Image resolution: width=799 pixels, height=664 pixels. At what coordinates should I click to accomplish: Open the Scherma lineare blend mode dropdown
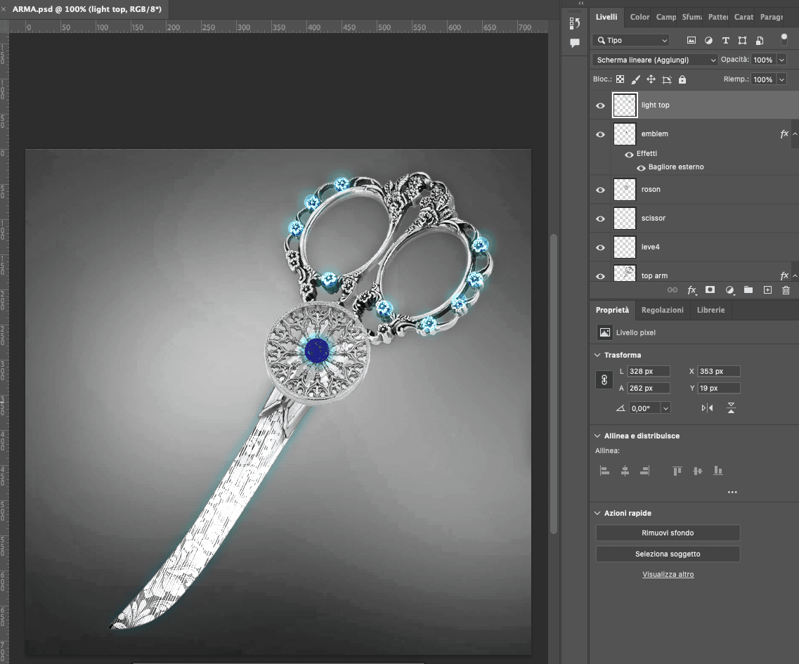(x=655, y=60)
